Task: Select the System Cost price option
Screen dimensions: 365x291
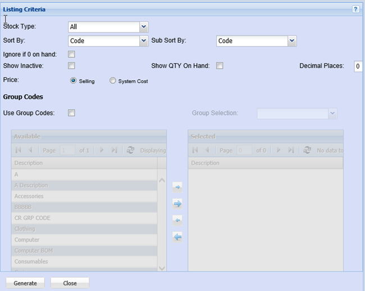Action: pyautogui.click(x=113, y=81)
